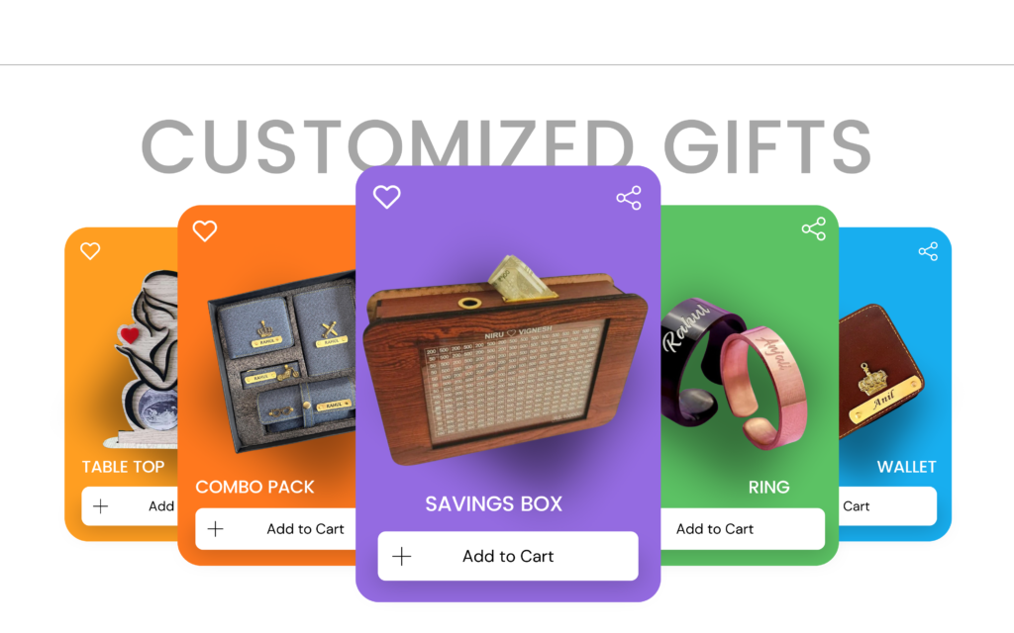Like the Table Top card heart

pos(90,250)
